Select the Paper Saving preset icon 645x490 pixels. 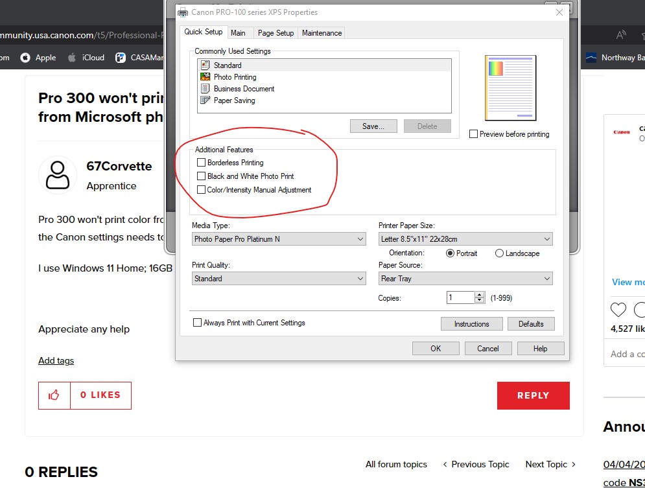[205, 100]
